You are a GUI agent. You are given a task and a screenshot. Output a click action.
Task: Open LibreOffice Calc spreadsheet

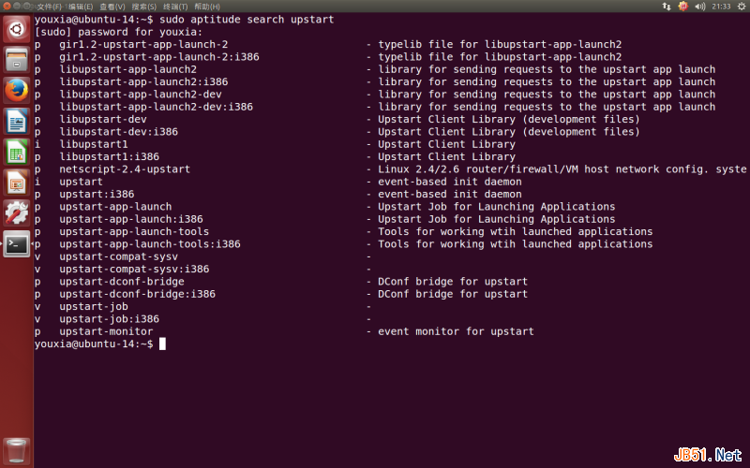(16, 152)
